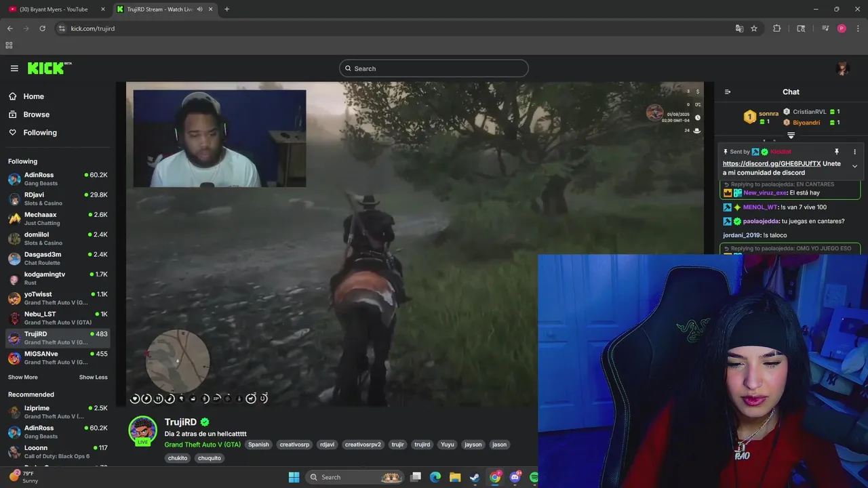
Task: Open MIGSANve channel in sidebar
Action: coord(57,357)
